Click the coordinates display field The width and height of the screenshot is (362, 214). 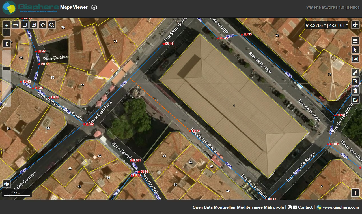click(327, 25)
